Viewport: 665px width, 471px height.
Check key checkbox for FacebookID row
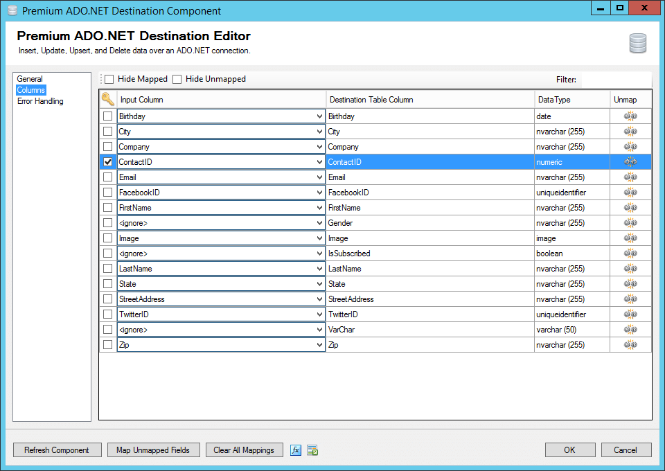(x=108, y=193)
